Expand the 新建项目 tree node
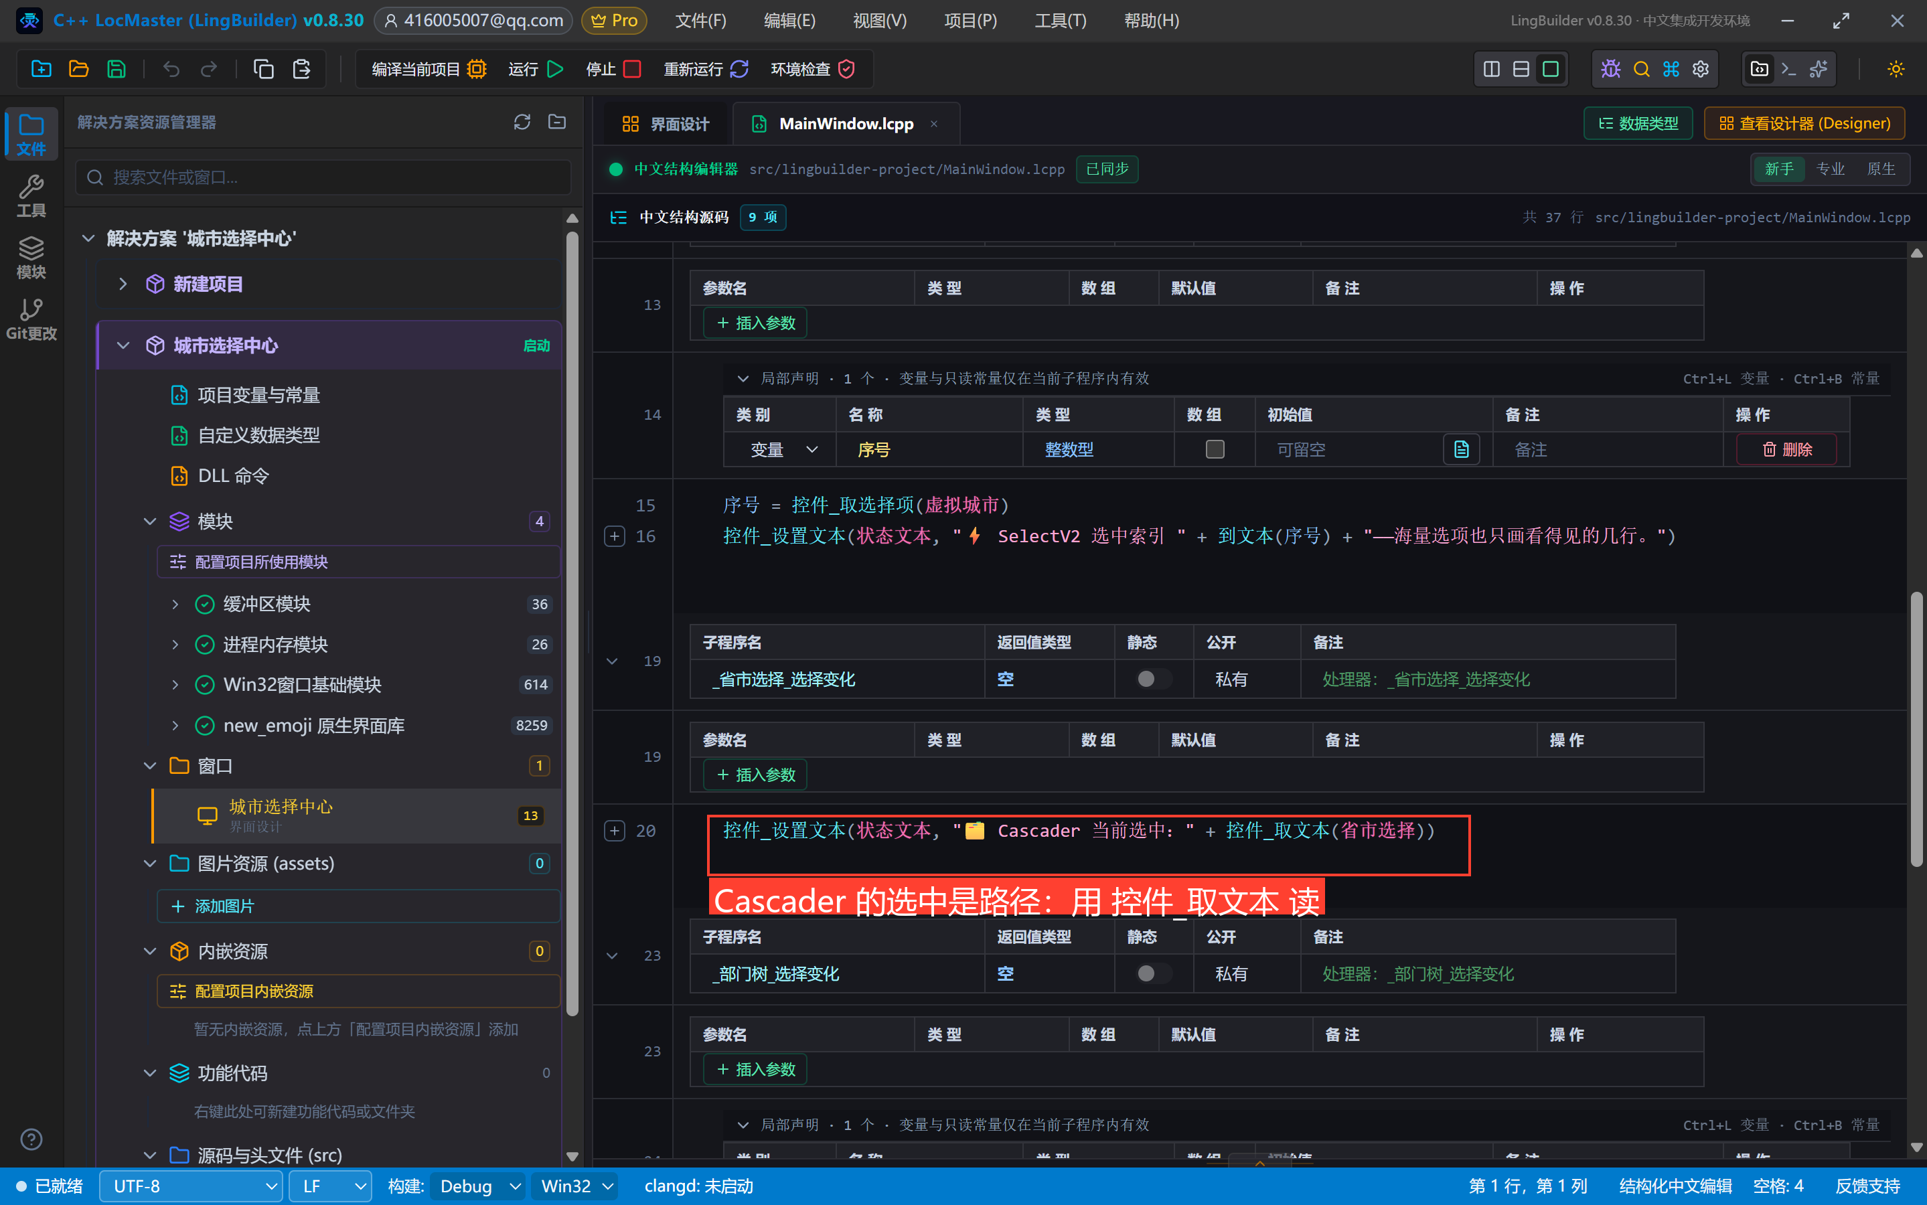The height and width of the screenshot is (1205, 1927). pyautogui.click(x=123, y=284)
